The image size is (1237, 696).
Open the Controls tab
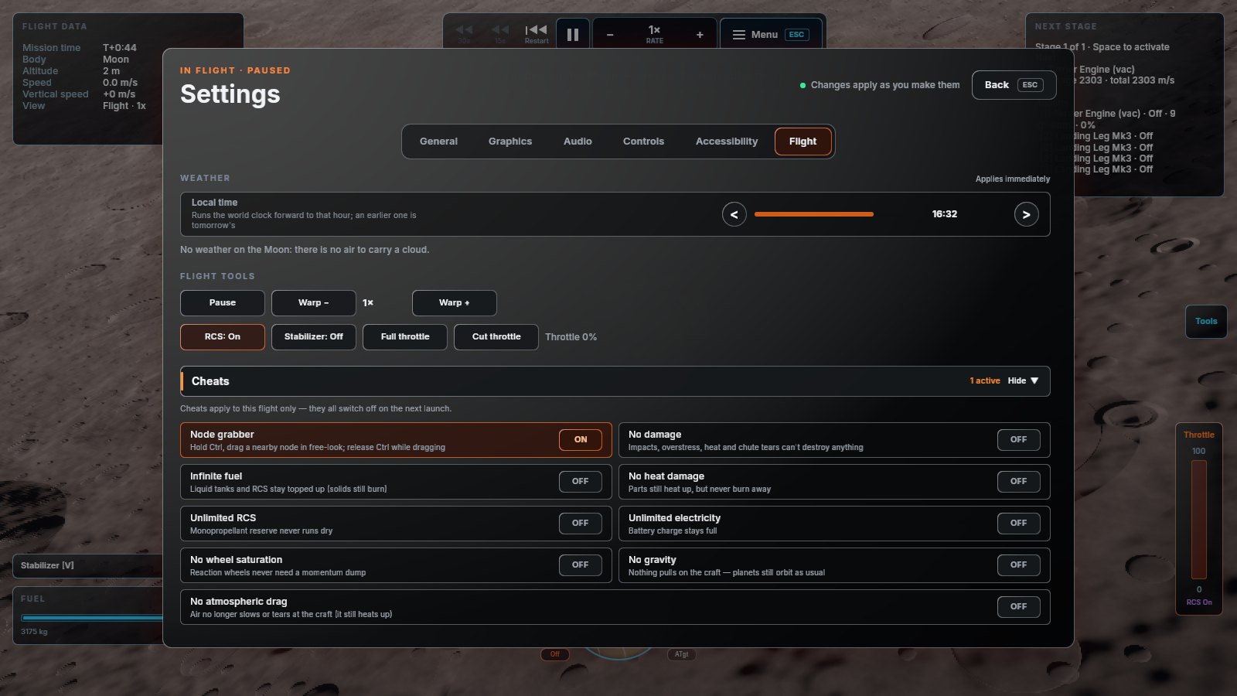(643, 142)
